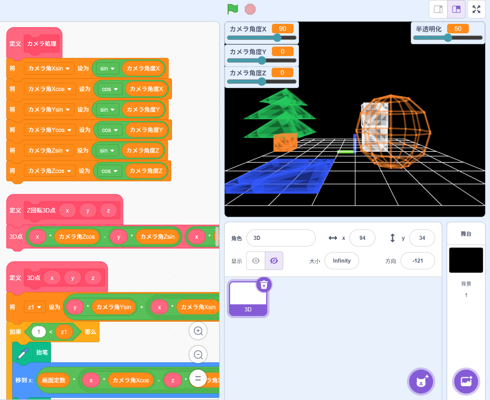Open the choose a sprite cat button
The height and width of the screenshot is (400, 490).
421,381
